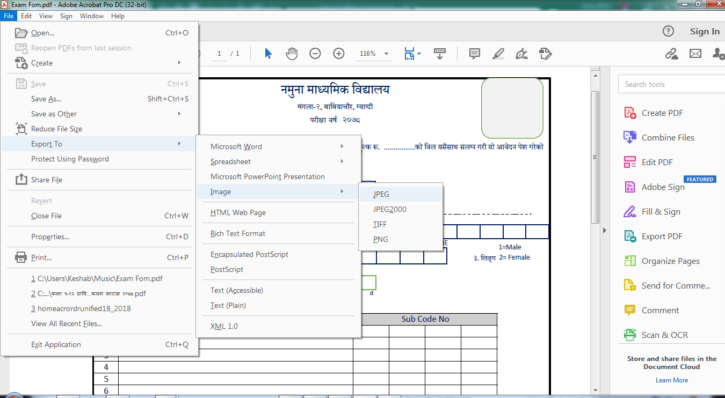Click the Send for Comments tool icon
This screenshot has width=725, height=398.
[629, 285]
